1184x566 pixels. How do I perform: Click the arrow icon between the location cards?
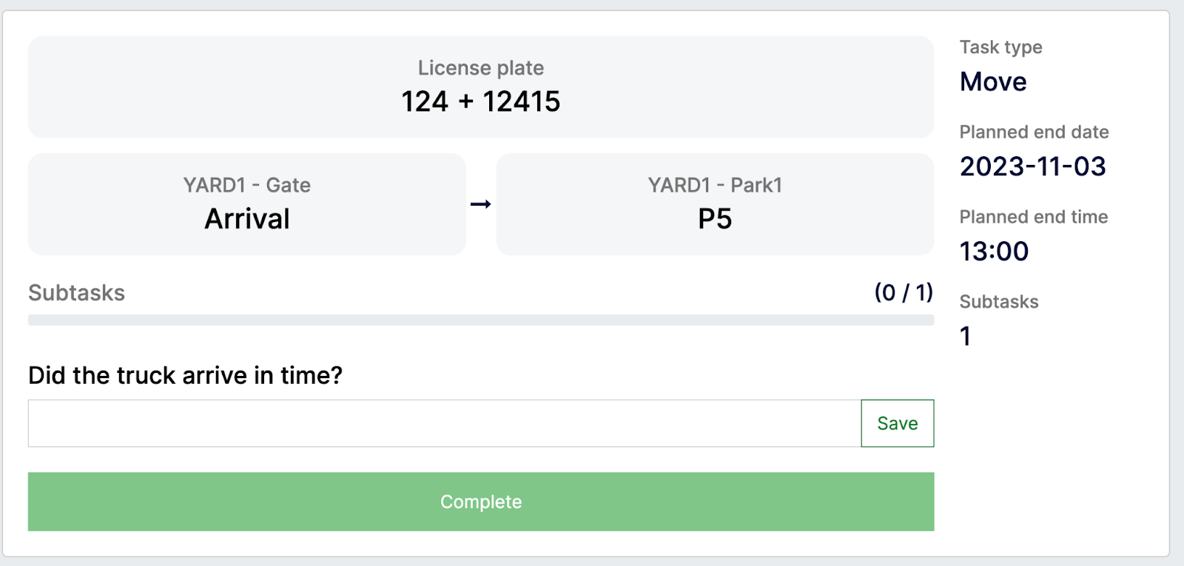tap(481, 204)
